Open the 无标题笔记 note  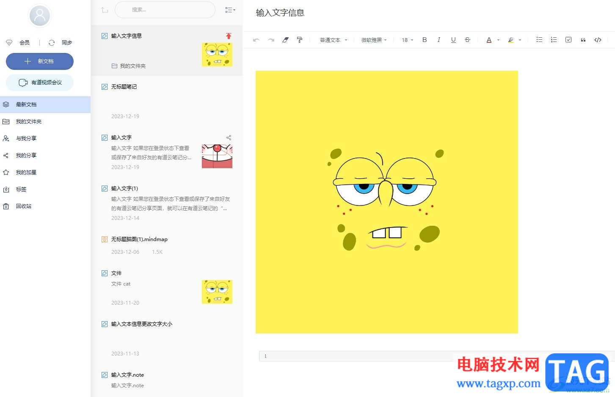point(167,102)
